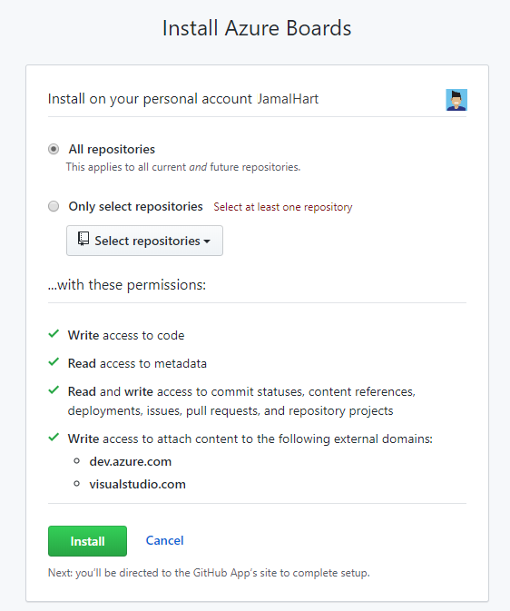Image resolution: width=510 pixels, height=611 pixels.
Task: Click the caret arrow on Select repositories
Action: click(207, 241)
